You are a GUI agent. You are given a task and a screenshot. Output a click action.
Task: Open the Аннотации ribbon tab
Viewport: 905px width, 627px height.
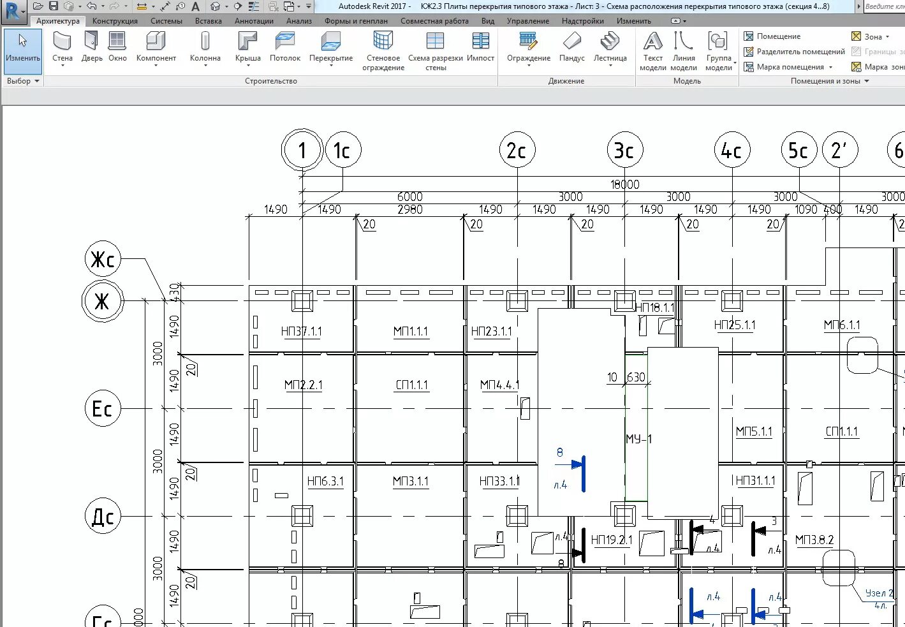tap(254, 21)
